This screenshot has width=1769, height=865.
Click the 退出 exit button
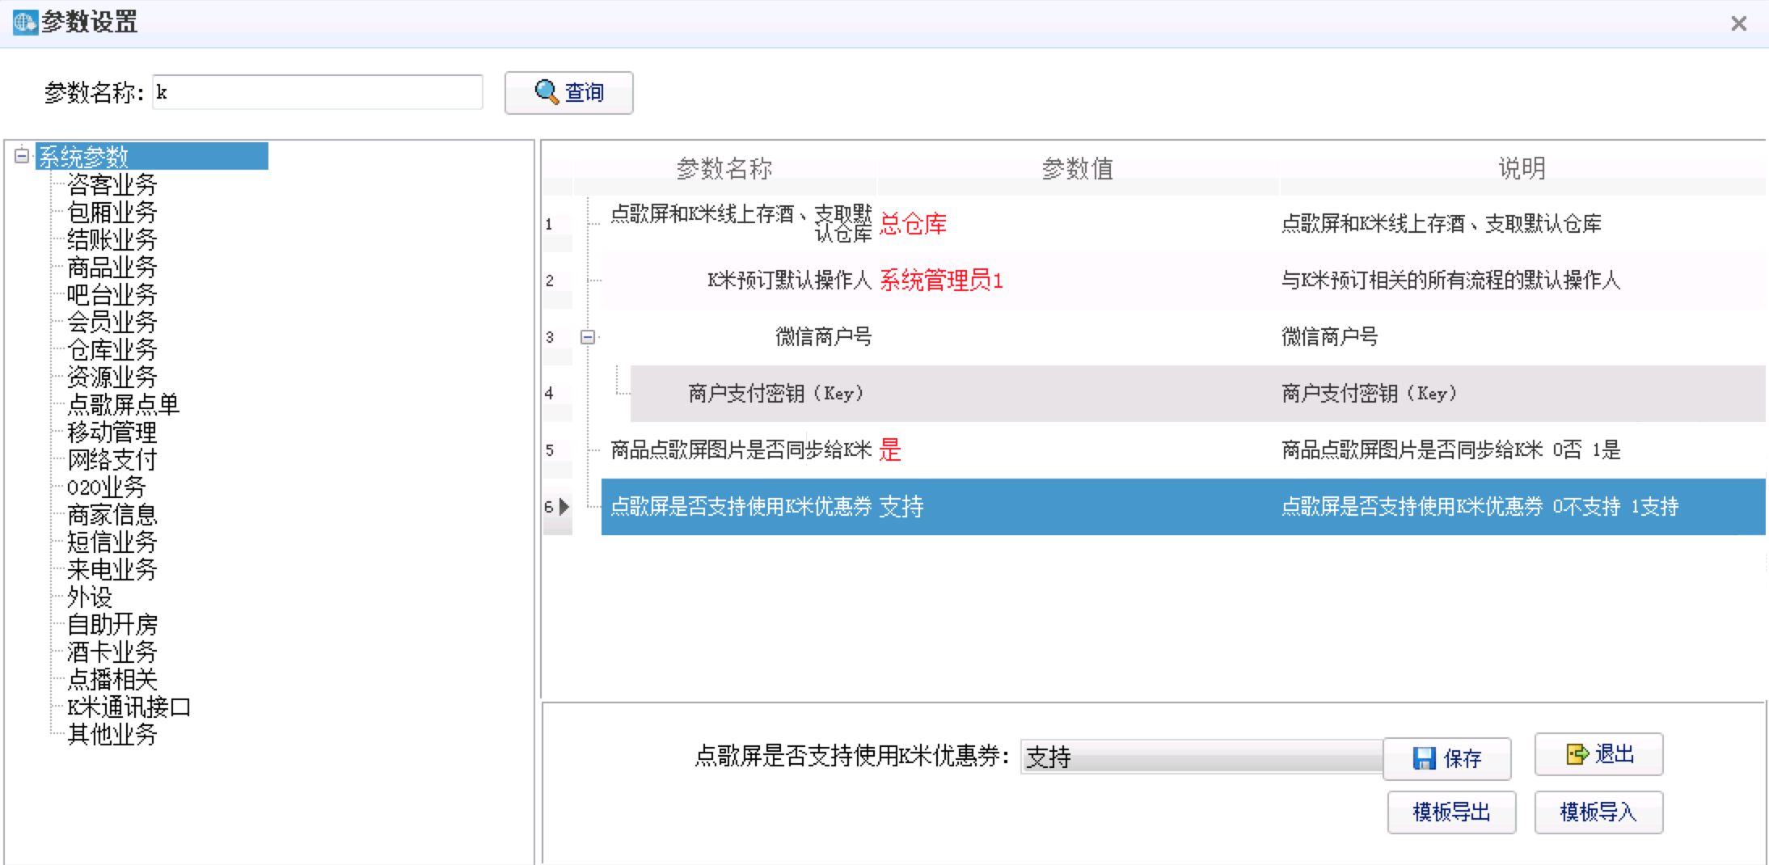point(1599,754)
